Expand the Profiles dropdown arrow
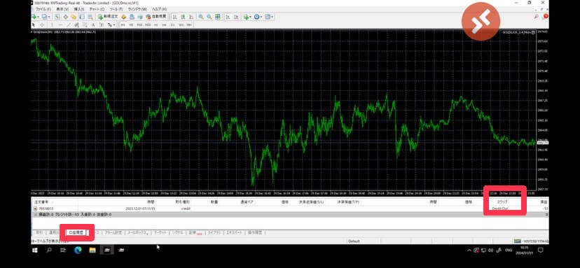The image size is (580, 268). pos(49,17)
